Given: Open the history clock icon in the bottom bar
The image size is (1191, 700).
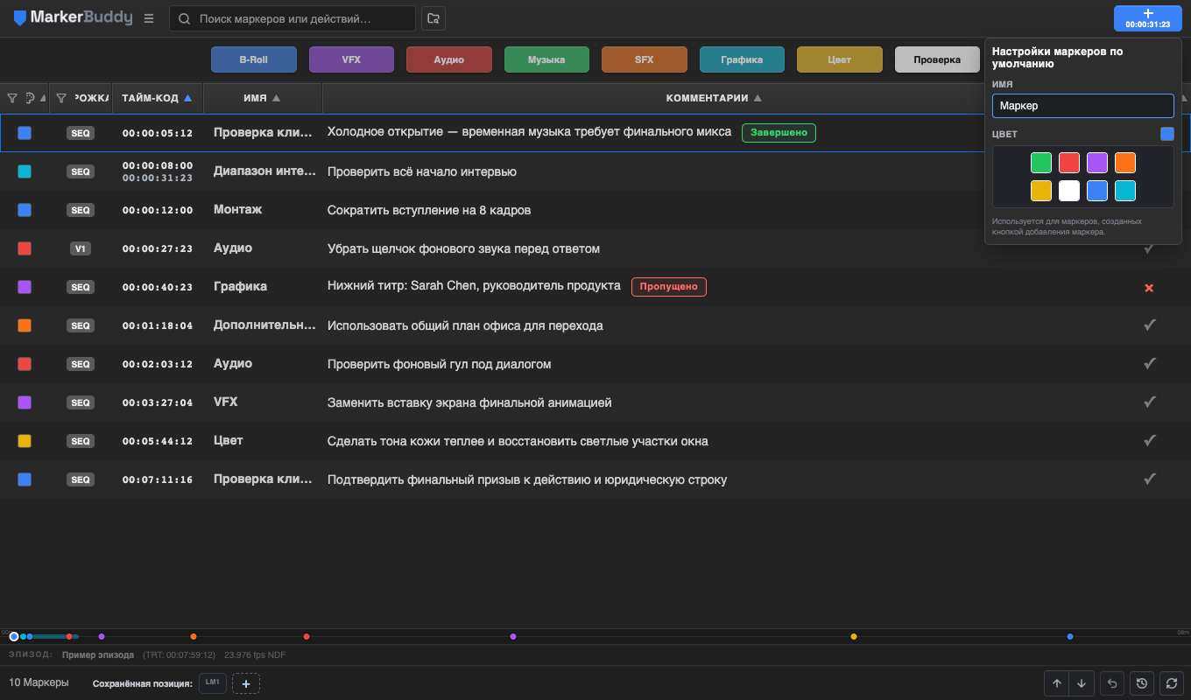Looking at the screenshot, I should 1141,683.
